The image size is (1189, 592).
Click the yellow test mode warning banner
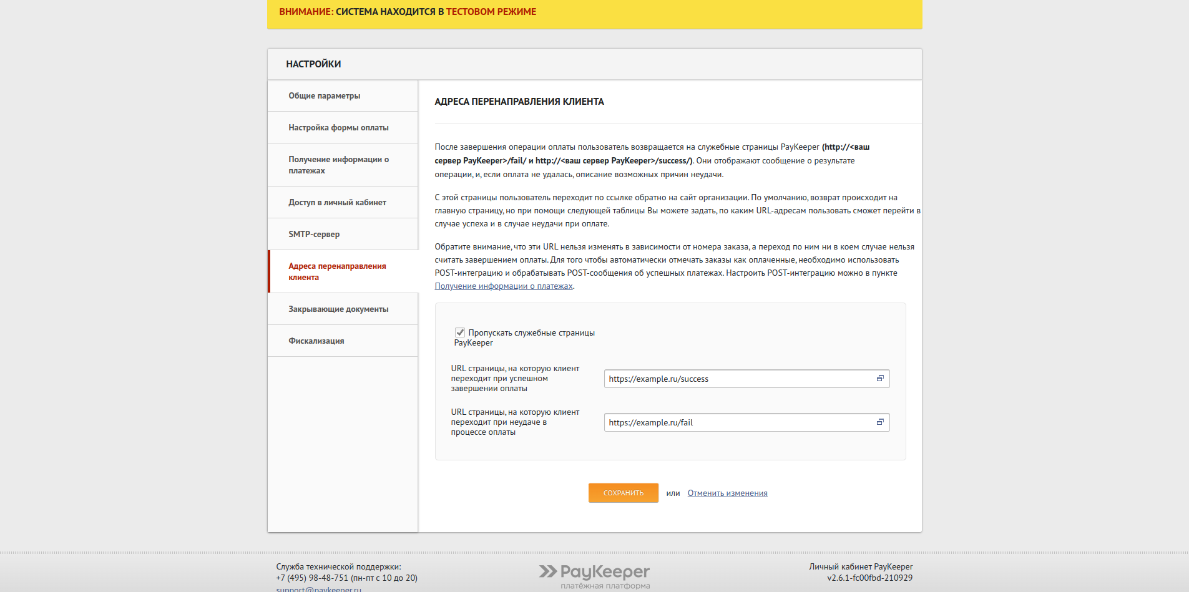tap(594, 12)
